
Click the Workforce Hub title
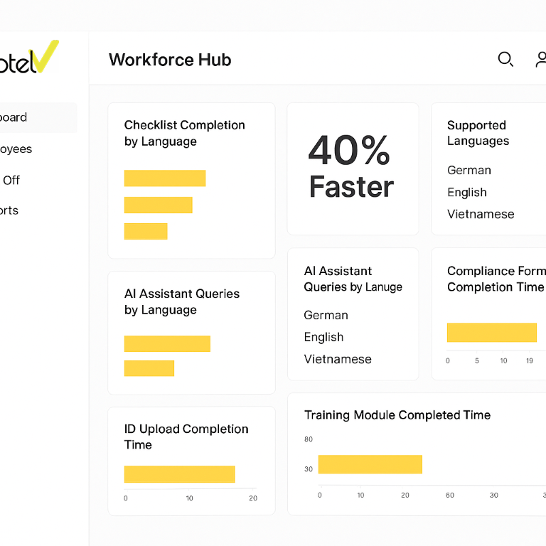170,60
